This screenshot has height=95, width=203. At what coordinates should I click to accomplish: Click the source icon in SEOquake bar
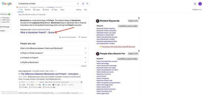[x=69, y=85]
